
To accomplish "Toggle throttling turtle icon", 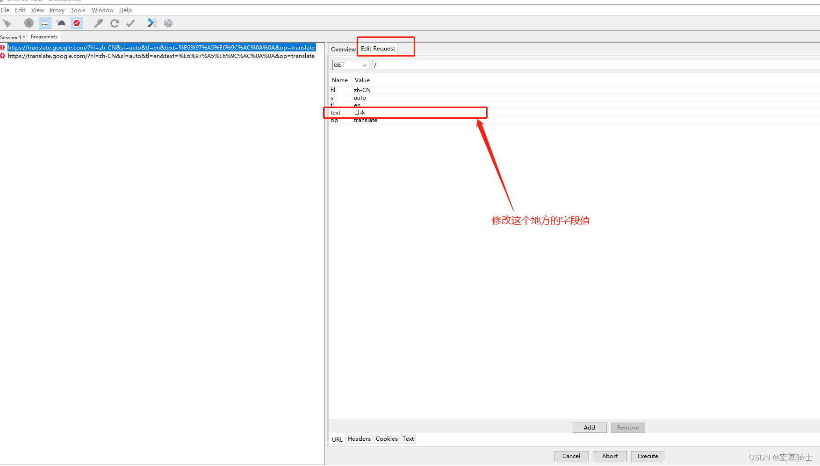I will (61, 23).
